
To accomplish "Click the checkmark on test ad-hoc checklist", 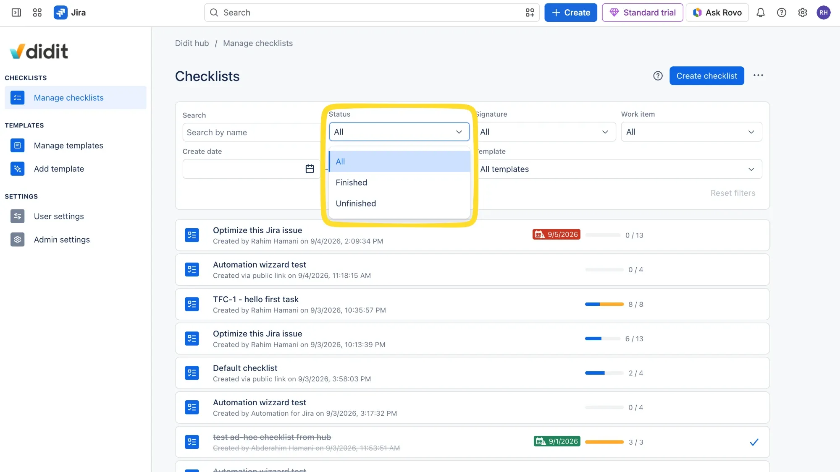I will pyautogui.click(x=754, y=442).
